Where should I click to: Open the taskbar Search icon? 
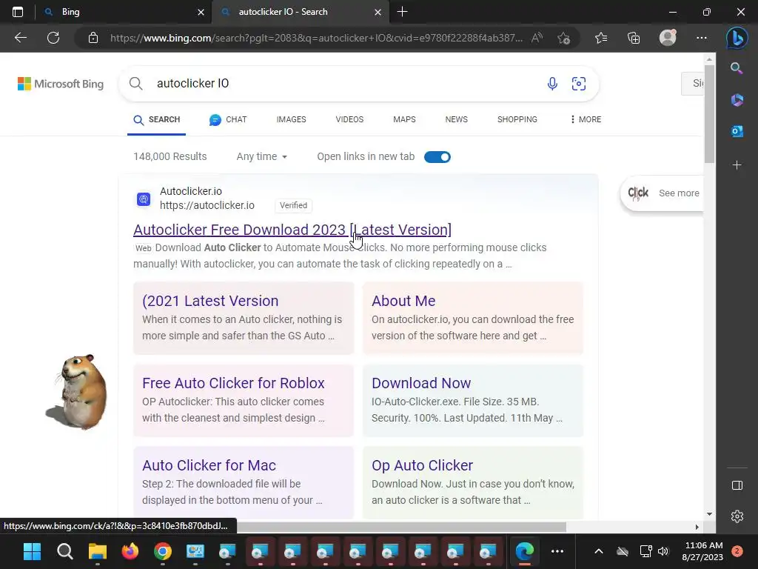tap(65, 551)
